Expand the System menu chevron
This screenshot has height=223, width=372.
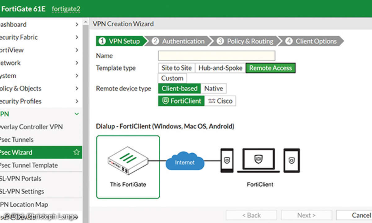tap(77, 76)
